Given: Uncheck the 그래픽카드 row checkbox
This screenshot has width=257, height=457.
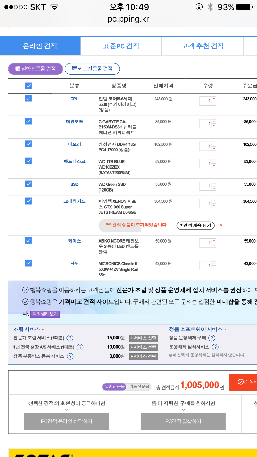Looking at the screenshot, I should pyautogui.click(x=28, y=201).
